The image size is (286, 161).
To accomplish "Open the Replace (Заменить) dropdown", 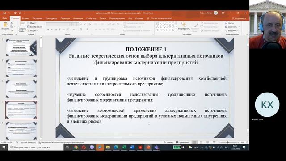I will (x=232, y=27).
